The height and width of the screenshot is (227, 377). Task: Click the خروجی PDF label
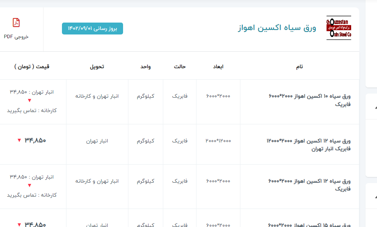click(16, 37)
